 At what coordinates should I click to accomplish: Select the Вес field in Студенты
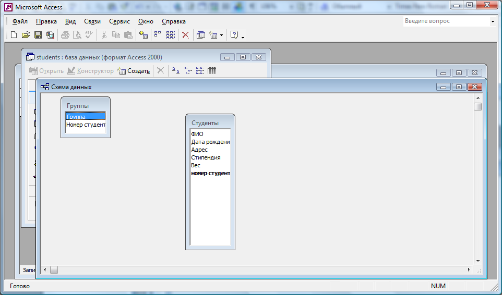click(x=210, y=165)
